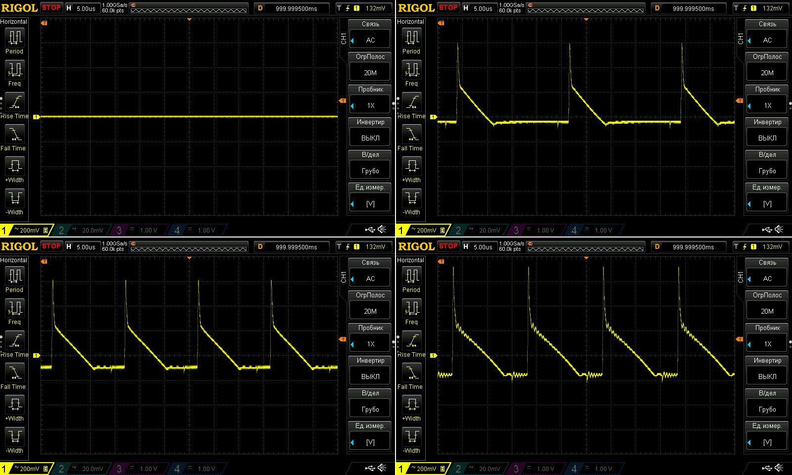The image size is (792, 475).
Task: Click the RIGOL logo in bottom-left panel
Action: [19, 246]
